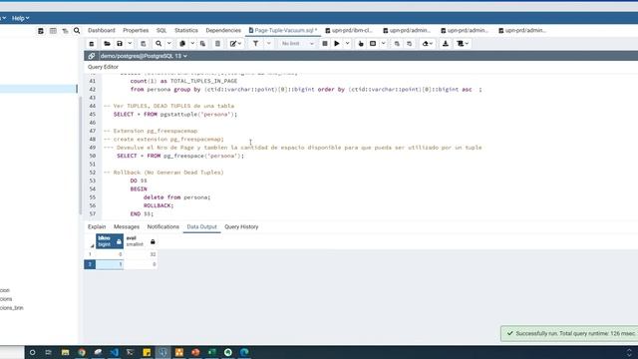This screenshot has height=359, width=638.
Task: Click the lock icon in avail column
Action: coord(153,241)
